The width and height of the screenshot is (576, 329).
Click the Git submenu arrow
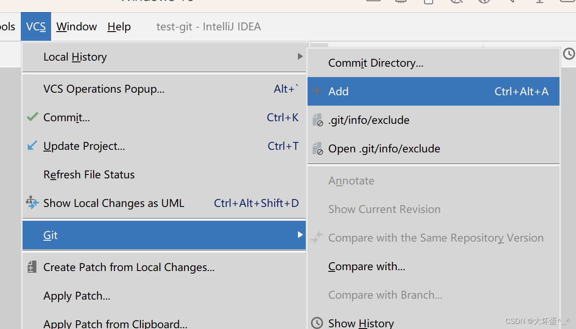[x=300, y=235]
